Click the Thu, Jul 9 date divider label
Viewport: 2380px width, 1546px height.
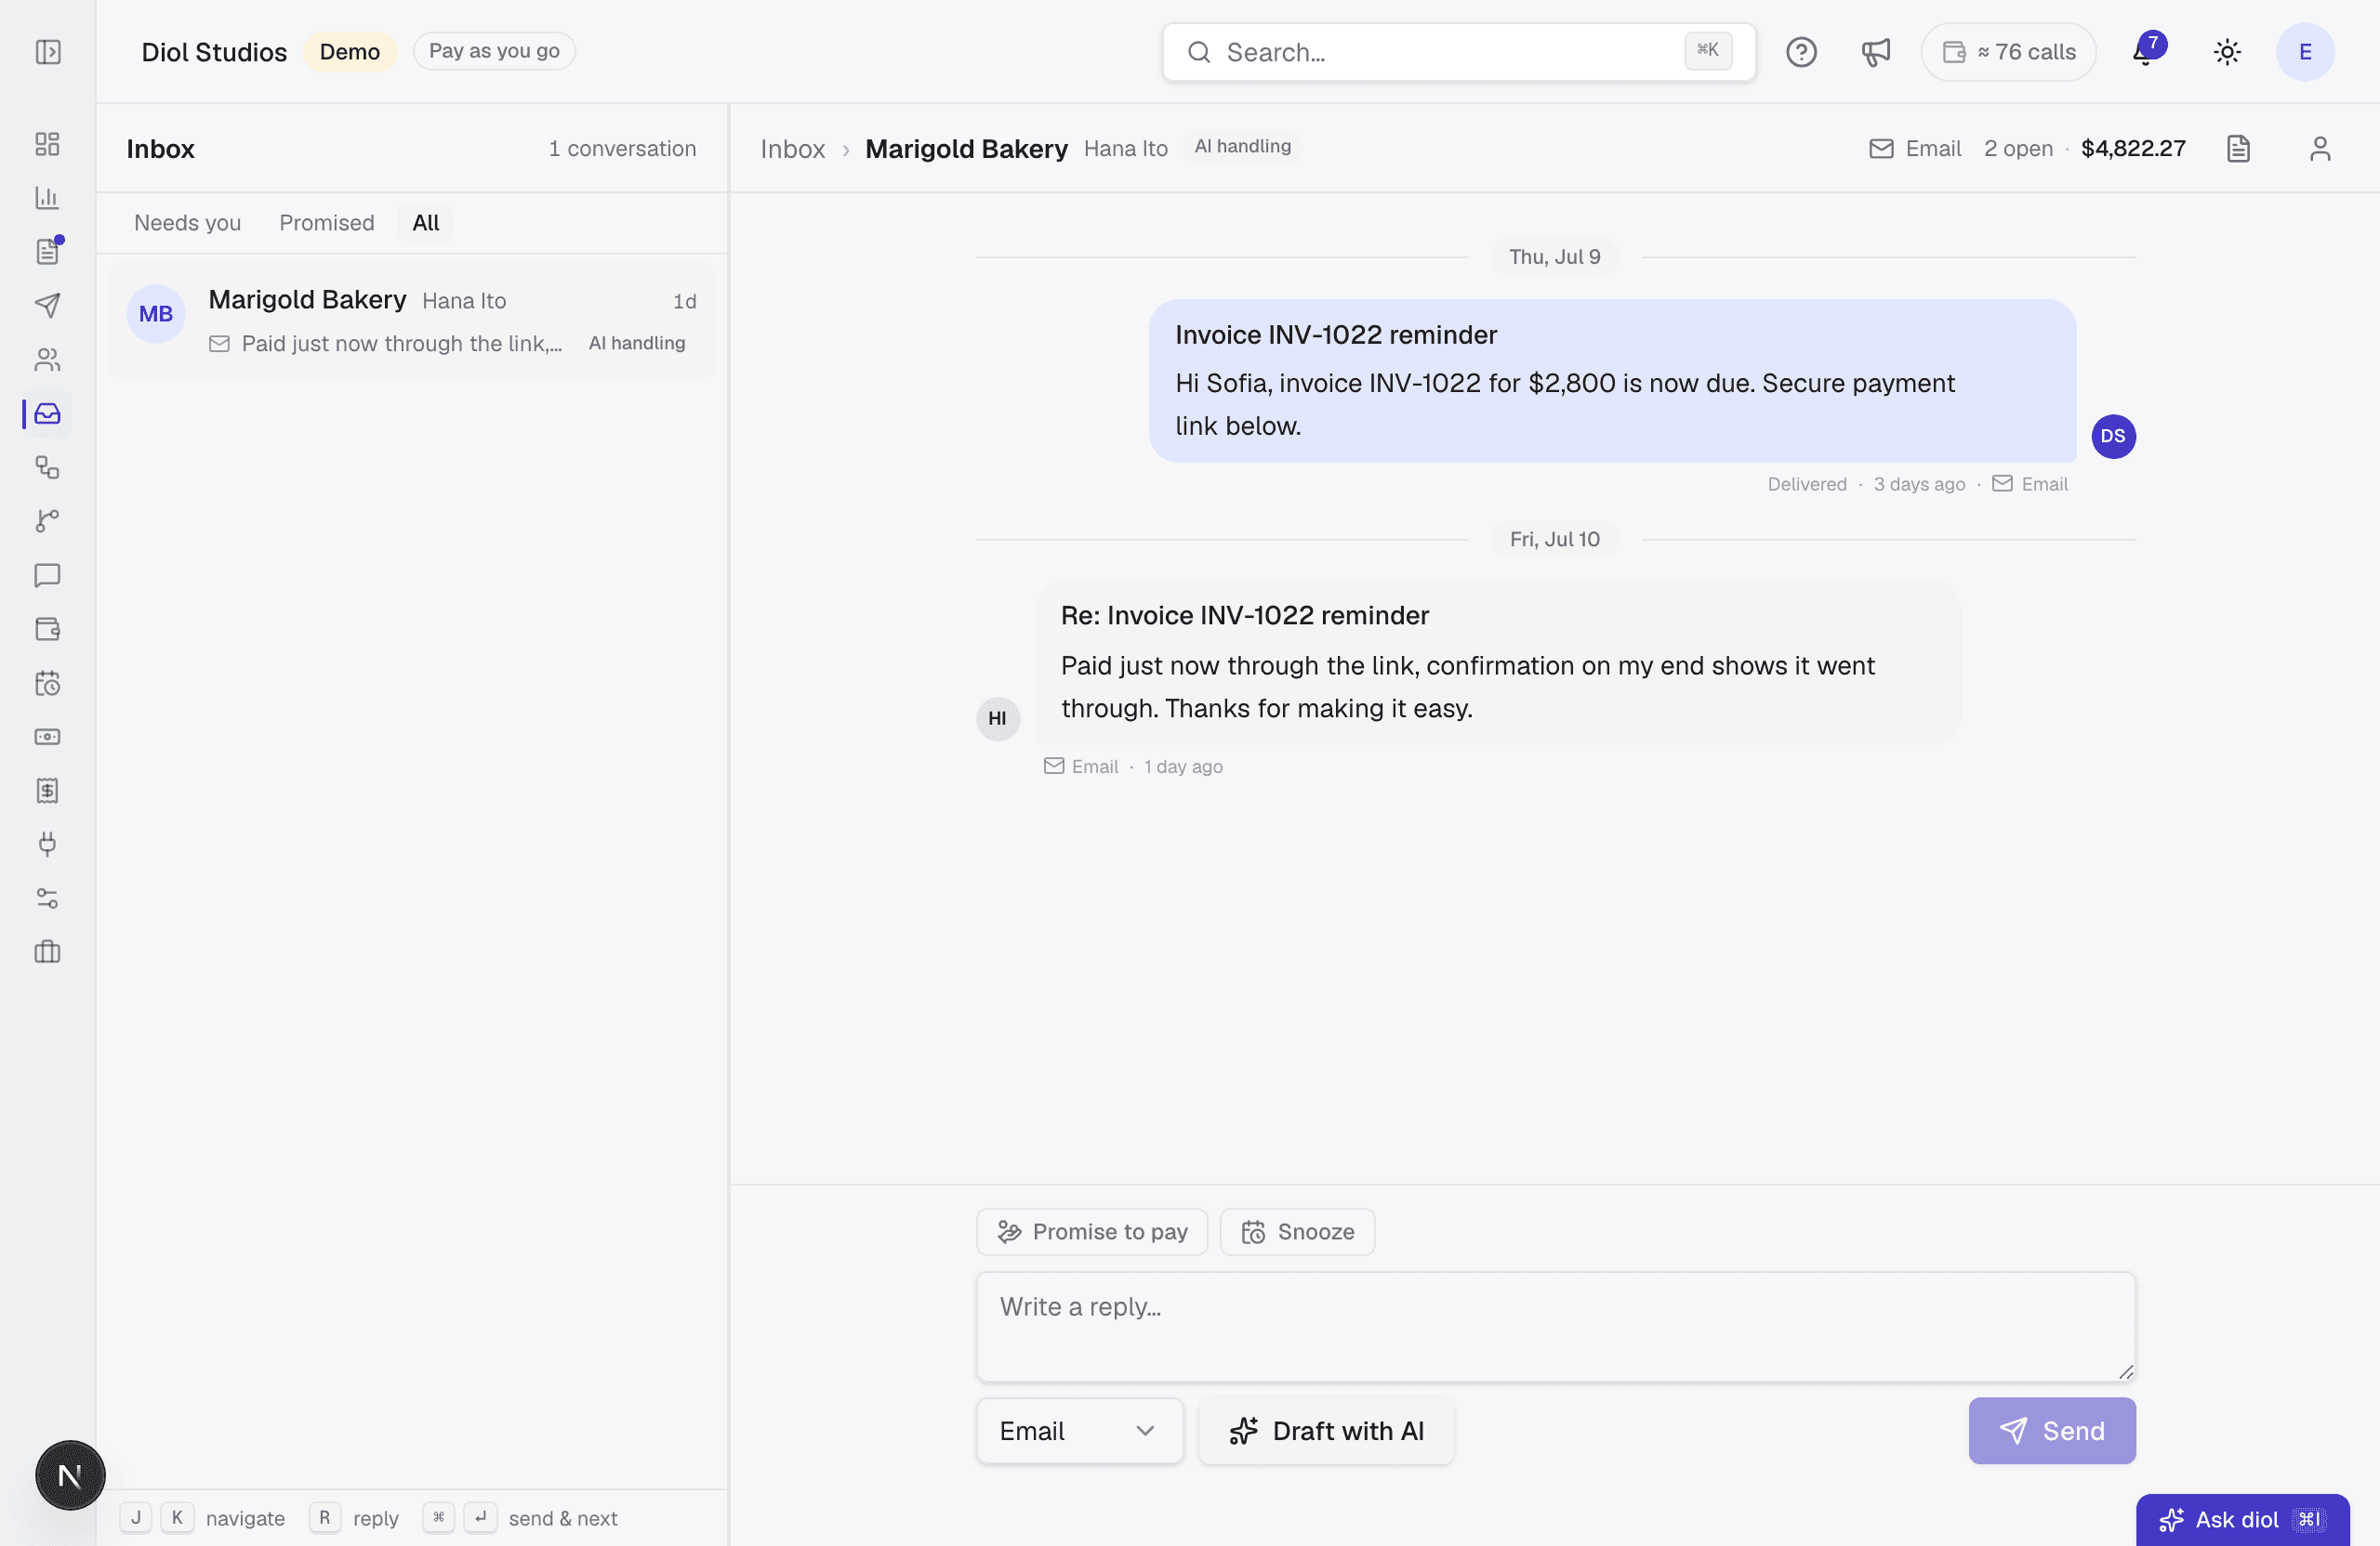coord(1554,256)
